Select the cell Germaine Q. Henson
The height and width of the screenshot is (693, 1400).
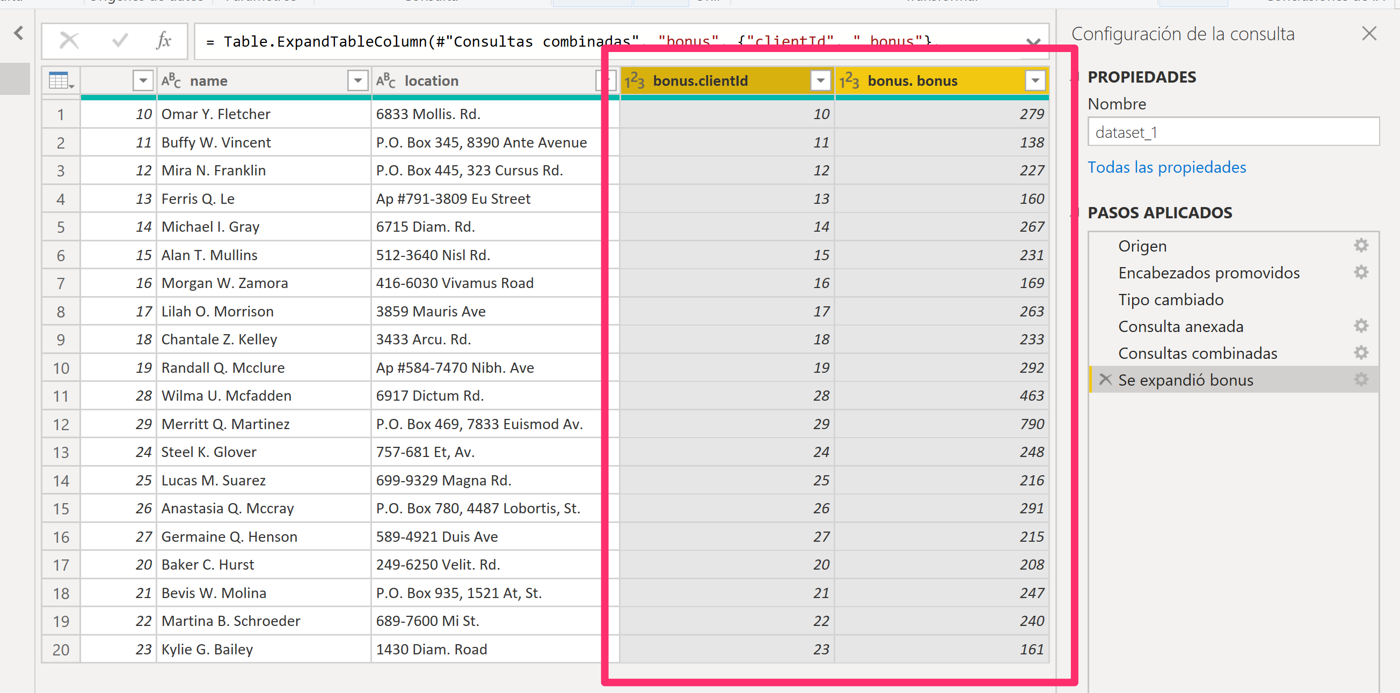264,536
